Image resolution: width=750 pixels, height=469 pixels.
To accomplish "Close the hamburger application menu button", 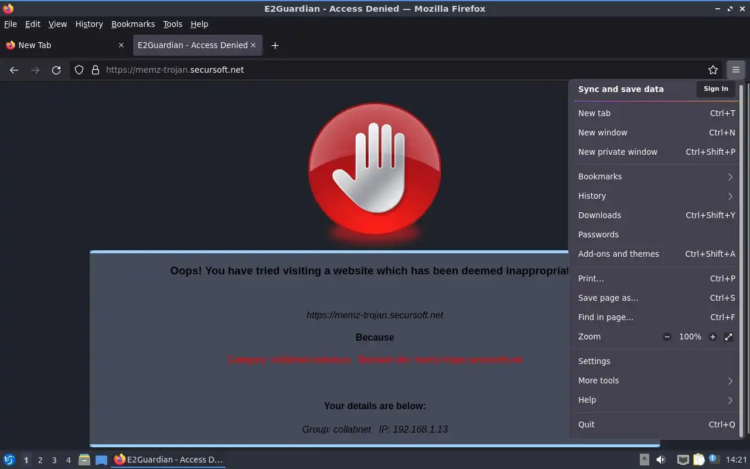I will coord(736,70).
